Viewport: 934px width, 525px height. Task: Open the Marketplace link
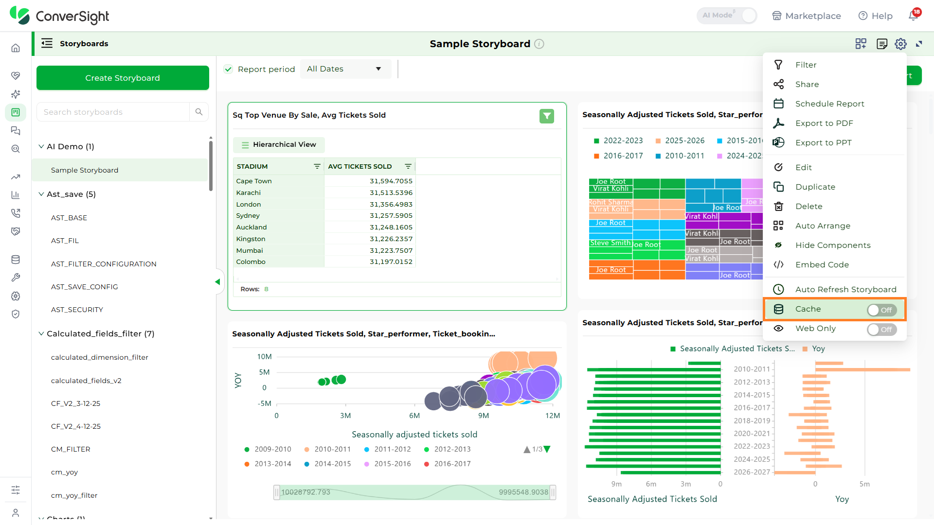[807, 16]
